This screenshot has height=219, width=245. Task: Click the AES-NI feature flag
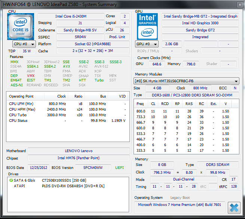click(x=16, y=85)
